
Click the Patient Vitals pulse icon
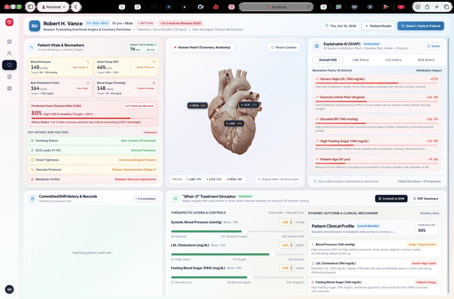coord(32,47)
